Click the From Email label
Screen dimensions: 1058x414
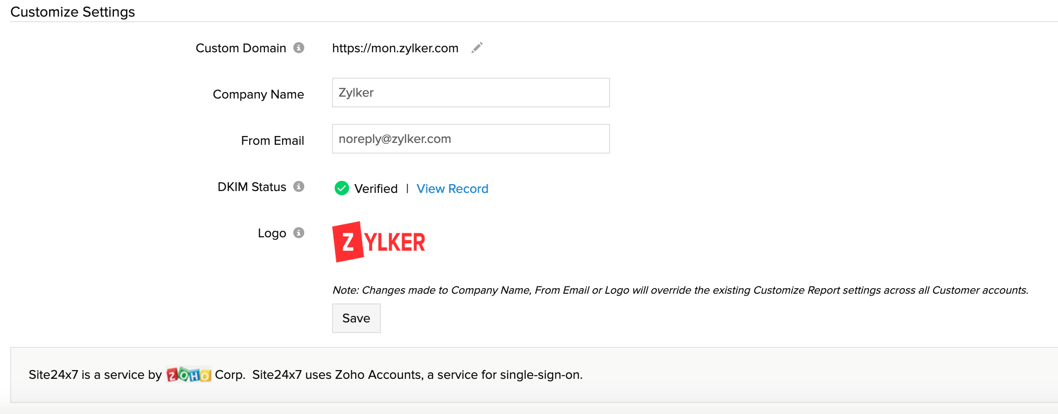[272, 141]
